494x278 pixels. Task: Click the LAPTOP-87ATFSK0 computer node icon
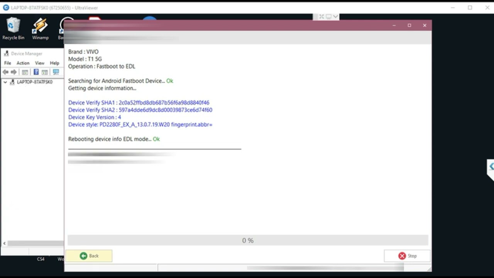[x=12, y=82]
